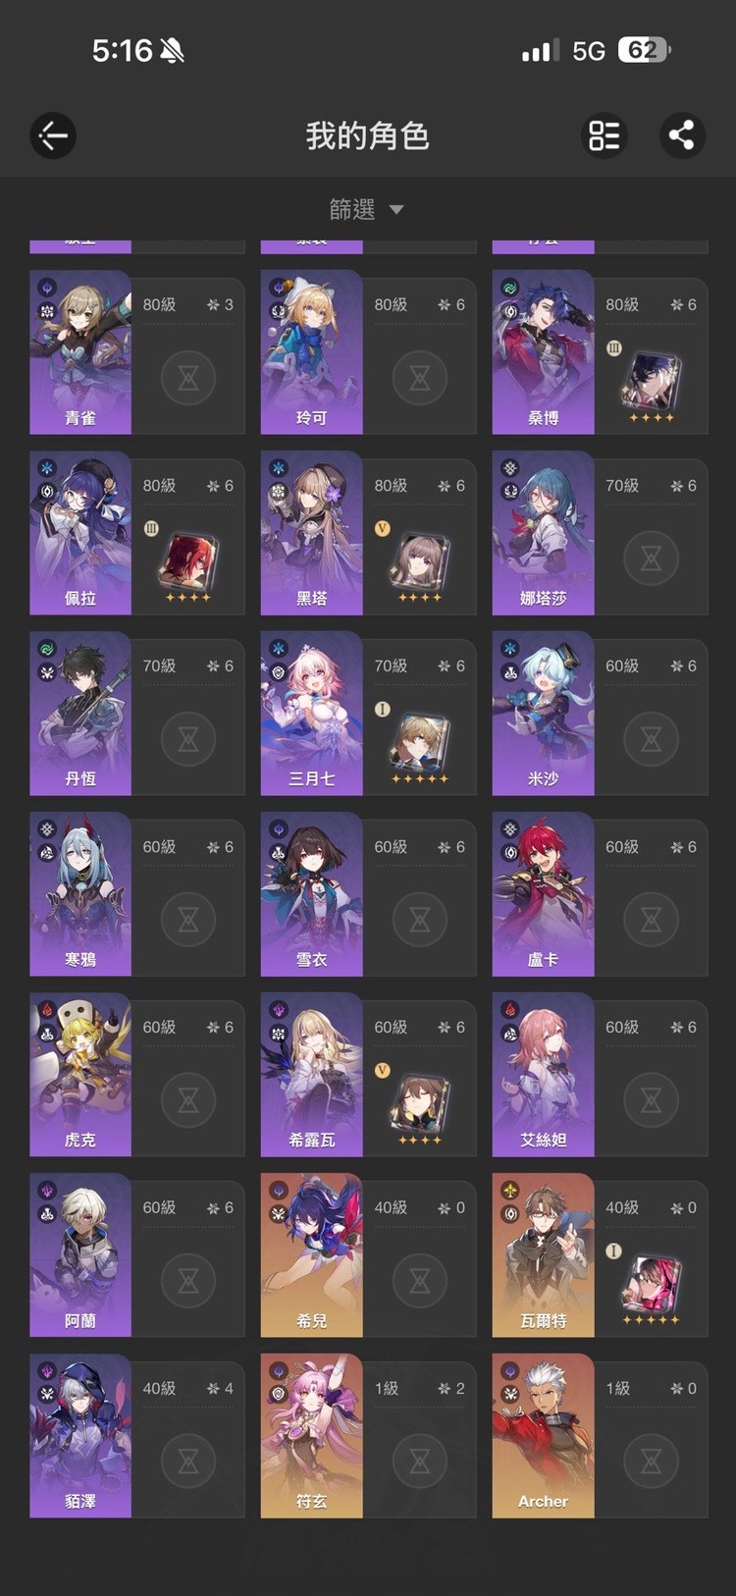Tap empty light cone slot for 娜塔莎

[652, 558]
